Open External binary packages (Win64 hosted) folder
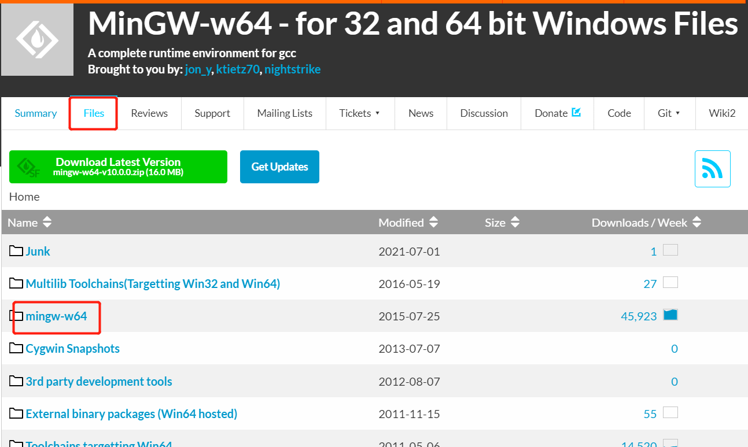 coord(131,414)
